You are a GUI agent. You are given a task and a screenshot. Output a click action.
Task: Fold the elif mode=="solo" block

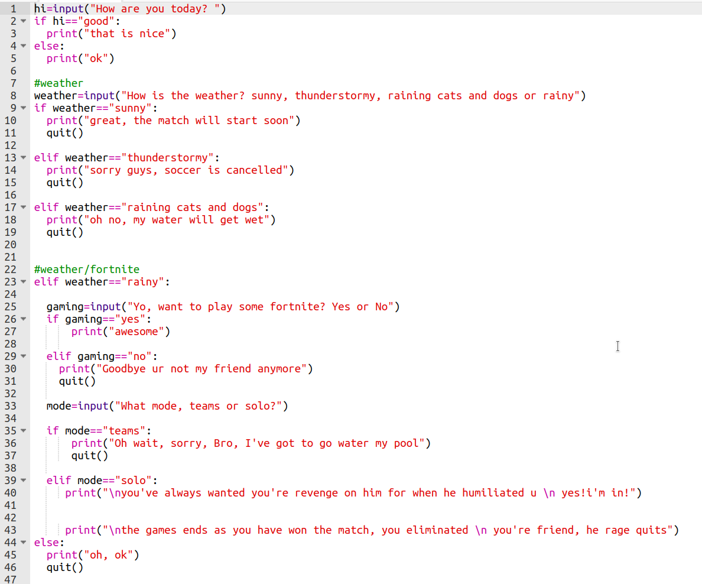pyautogui.click(x=23, y=481)
